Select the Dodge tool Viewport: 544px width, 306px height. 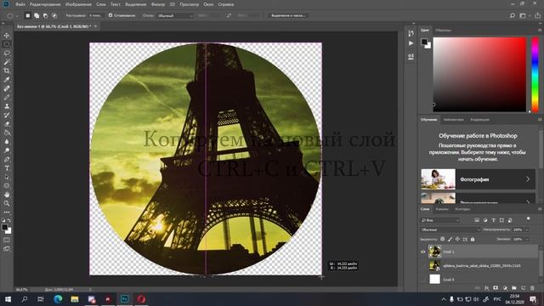7,150
